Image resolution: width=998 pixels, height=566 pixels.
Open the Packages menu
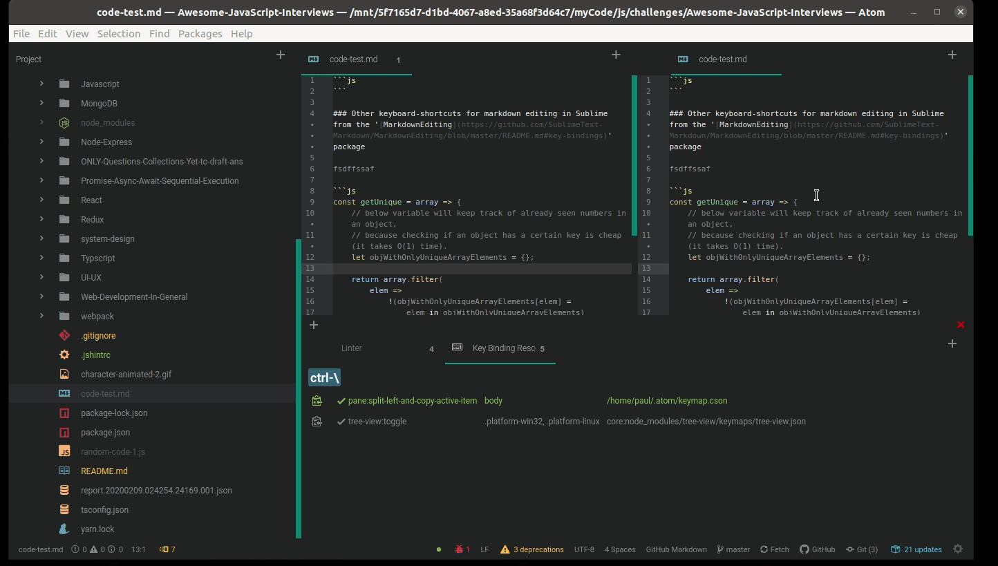coord(200,33)
